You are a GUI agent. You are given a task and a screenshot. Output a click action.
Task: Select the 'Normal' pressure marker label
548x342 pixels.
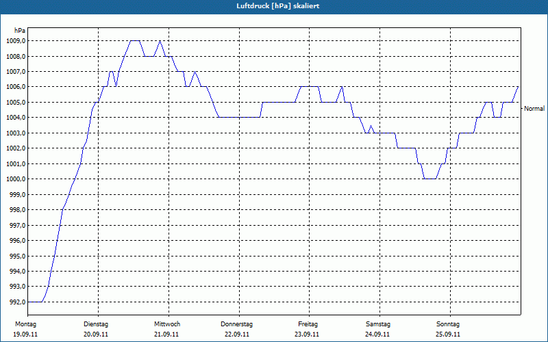click(534, 109)
